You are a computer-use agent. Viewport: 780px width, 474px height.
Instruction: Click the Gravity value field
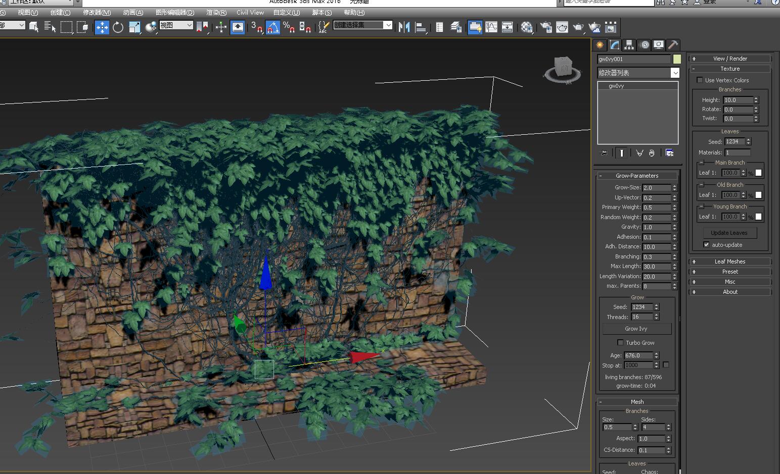657,227
